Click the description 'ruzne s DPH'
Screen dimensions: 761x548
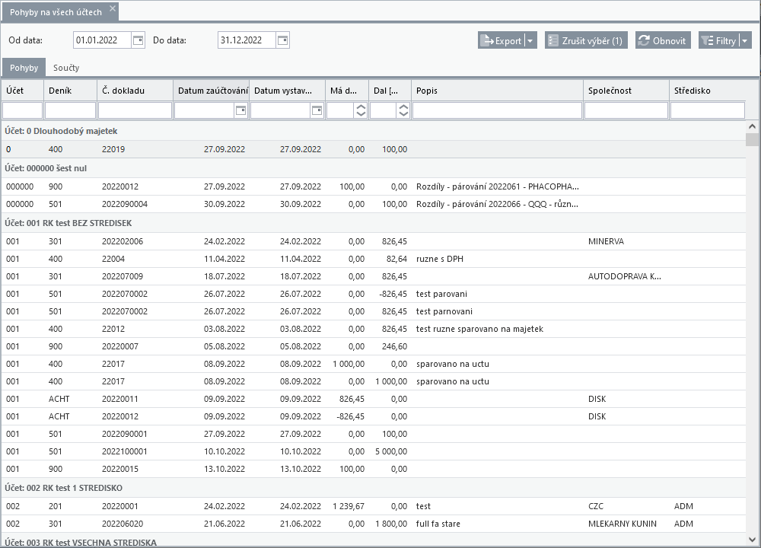click(440, 259)
